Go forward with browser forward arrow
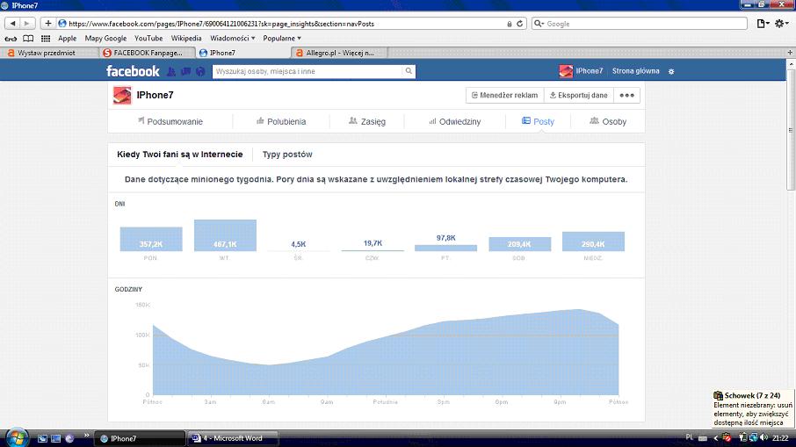Image resolution: width=796 pixels, height=447 pixels. (x=27, y=24)
